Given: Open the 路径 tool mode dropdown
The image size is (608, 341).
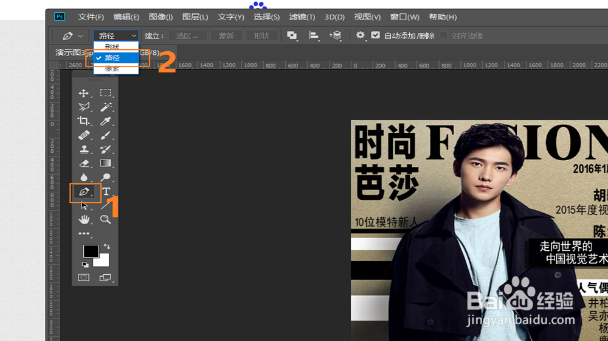Looking at the screenshot, I should (x=116, y=36).
